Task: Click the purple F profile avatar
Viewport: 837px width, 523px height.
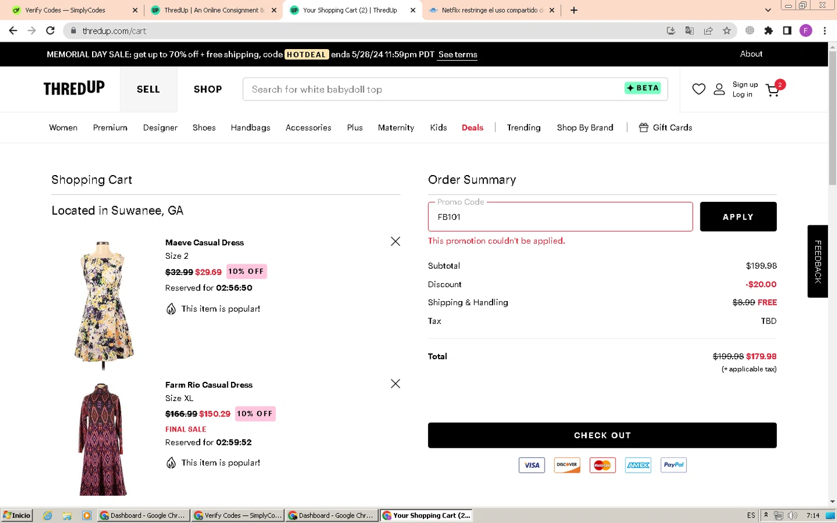Action: 805,31
